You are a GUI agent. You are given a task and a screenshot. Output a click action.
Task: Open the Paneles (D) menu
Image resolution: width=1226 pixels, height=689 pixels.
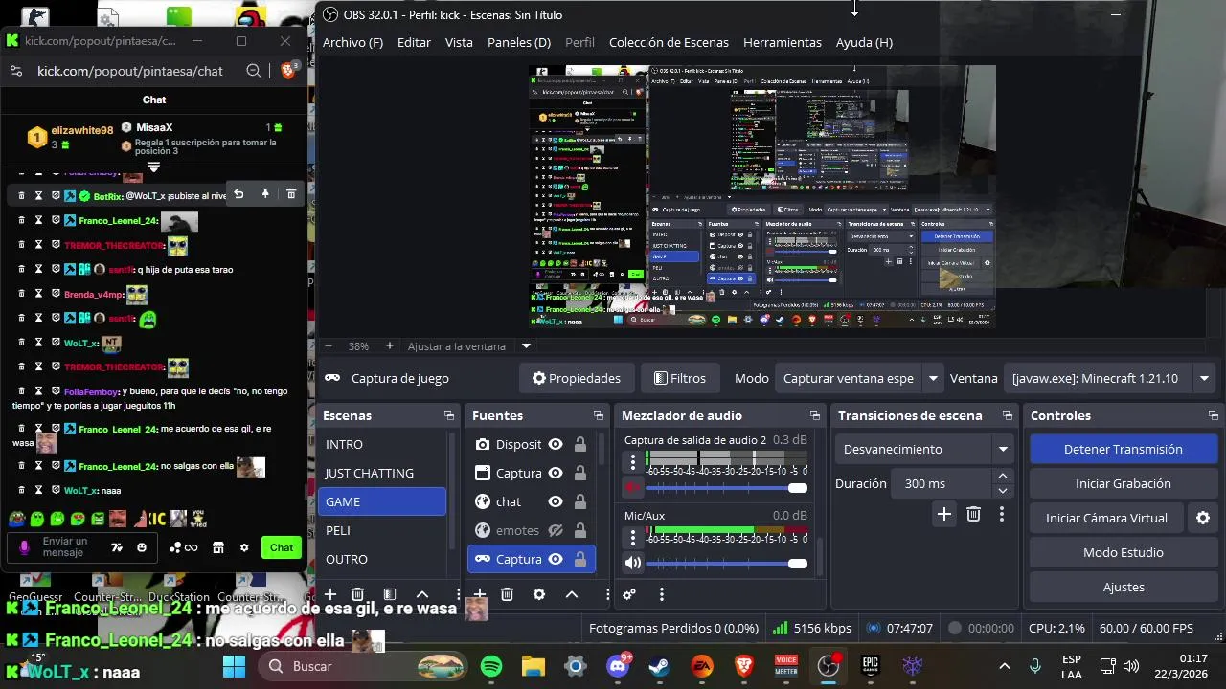click(x=519, y=42)
